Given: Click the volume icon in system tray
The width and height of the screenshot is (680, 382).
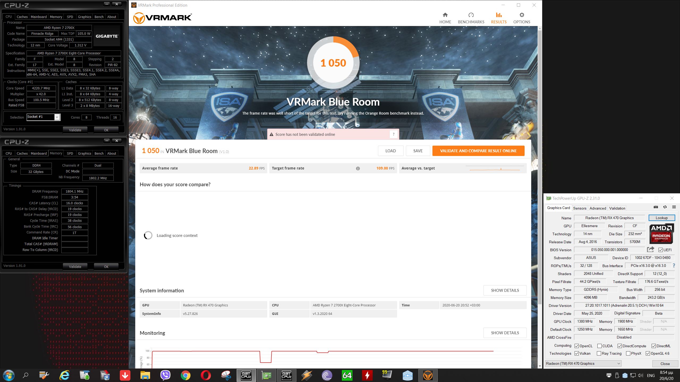Looking at the screenshot, I should click(640, 375).
